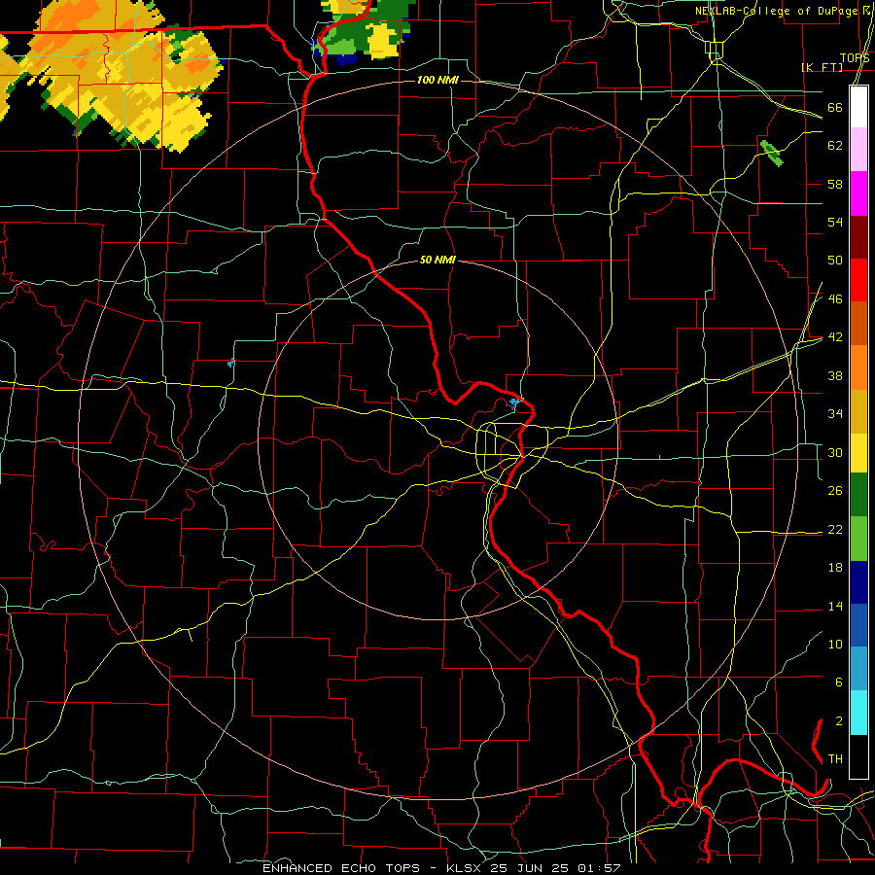Click the TOPS legend title
Viewport: 875px width, 875px height.
855,58
